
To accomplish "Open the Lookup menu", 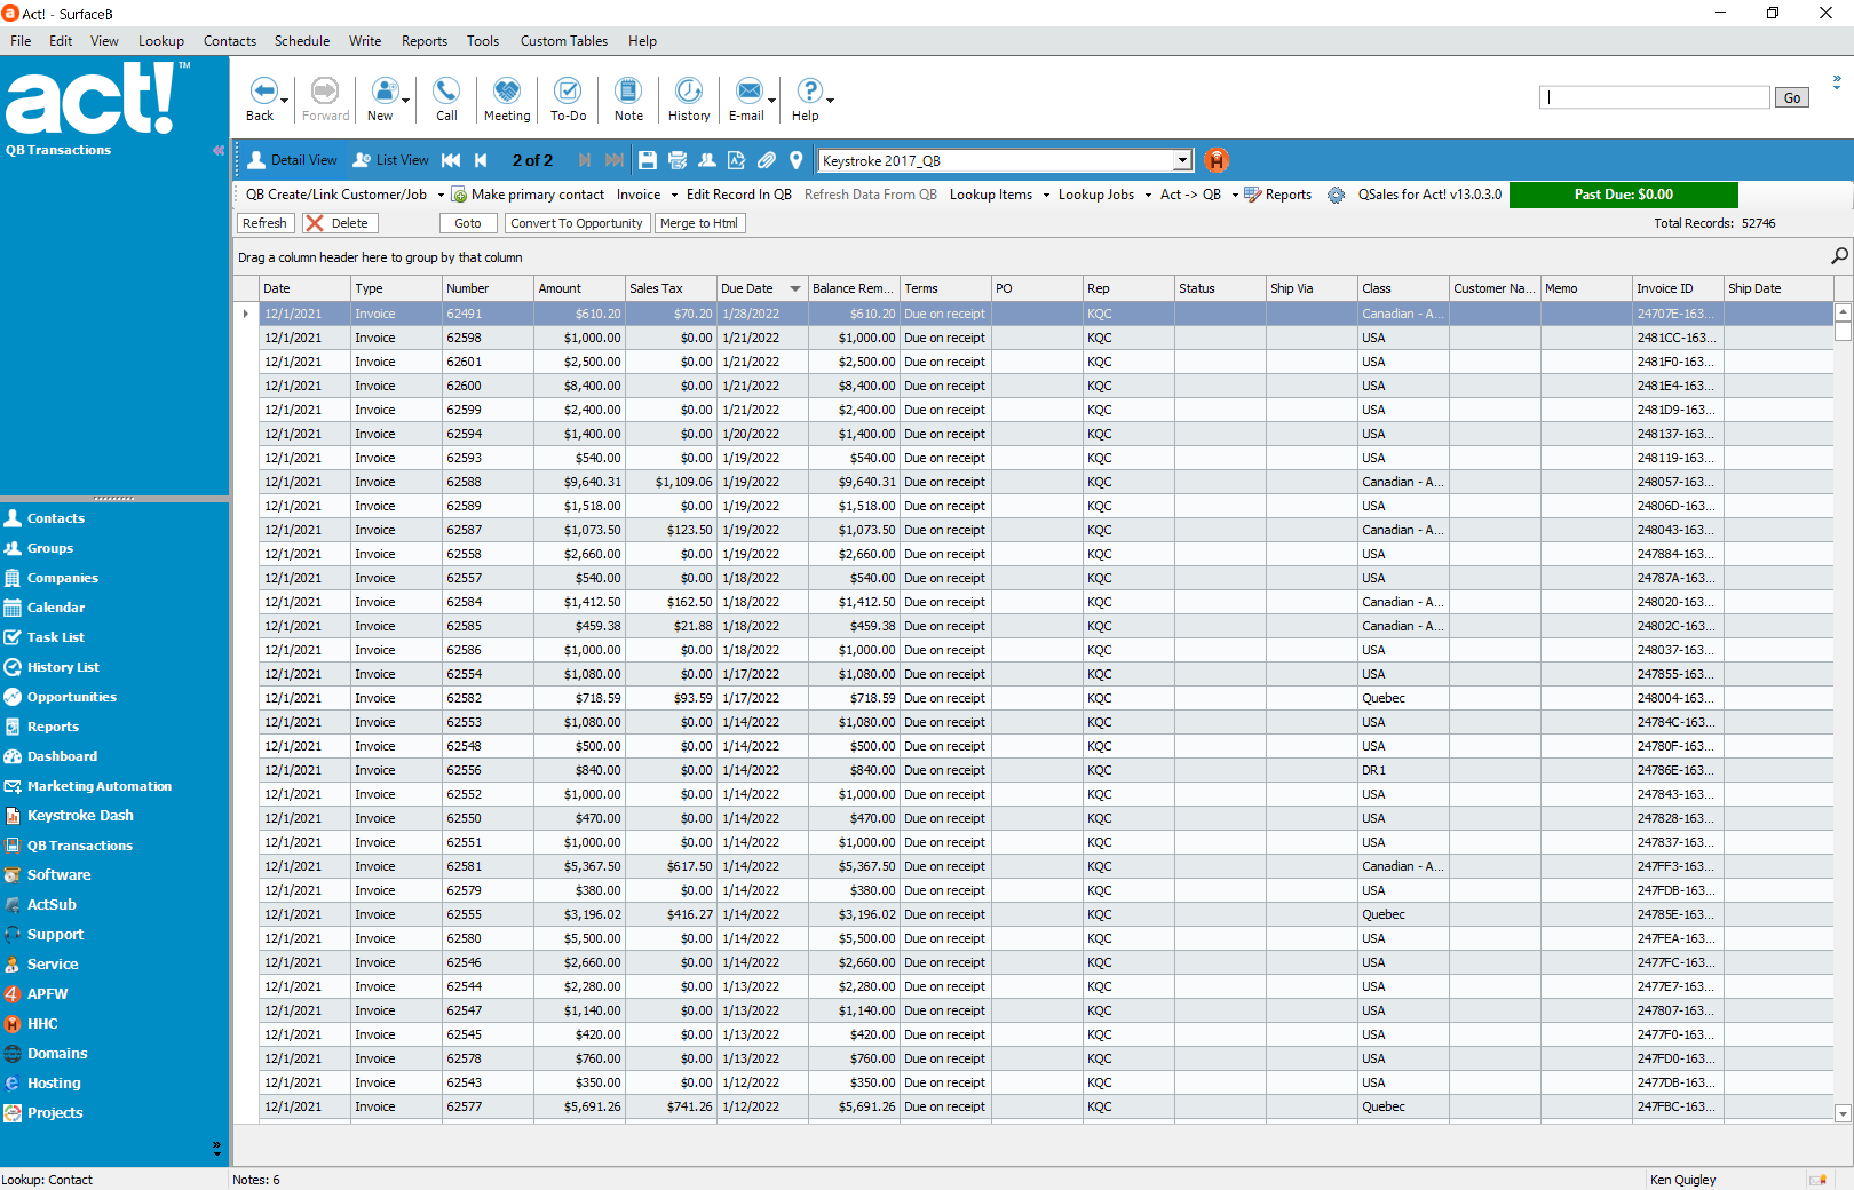I will pos(161,41).
